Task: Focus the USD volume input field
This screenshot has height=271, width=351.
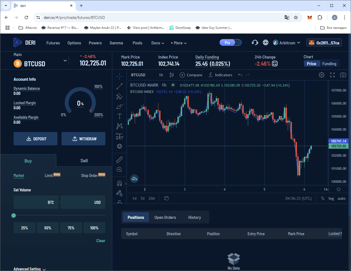Action: pos(83,202)
